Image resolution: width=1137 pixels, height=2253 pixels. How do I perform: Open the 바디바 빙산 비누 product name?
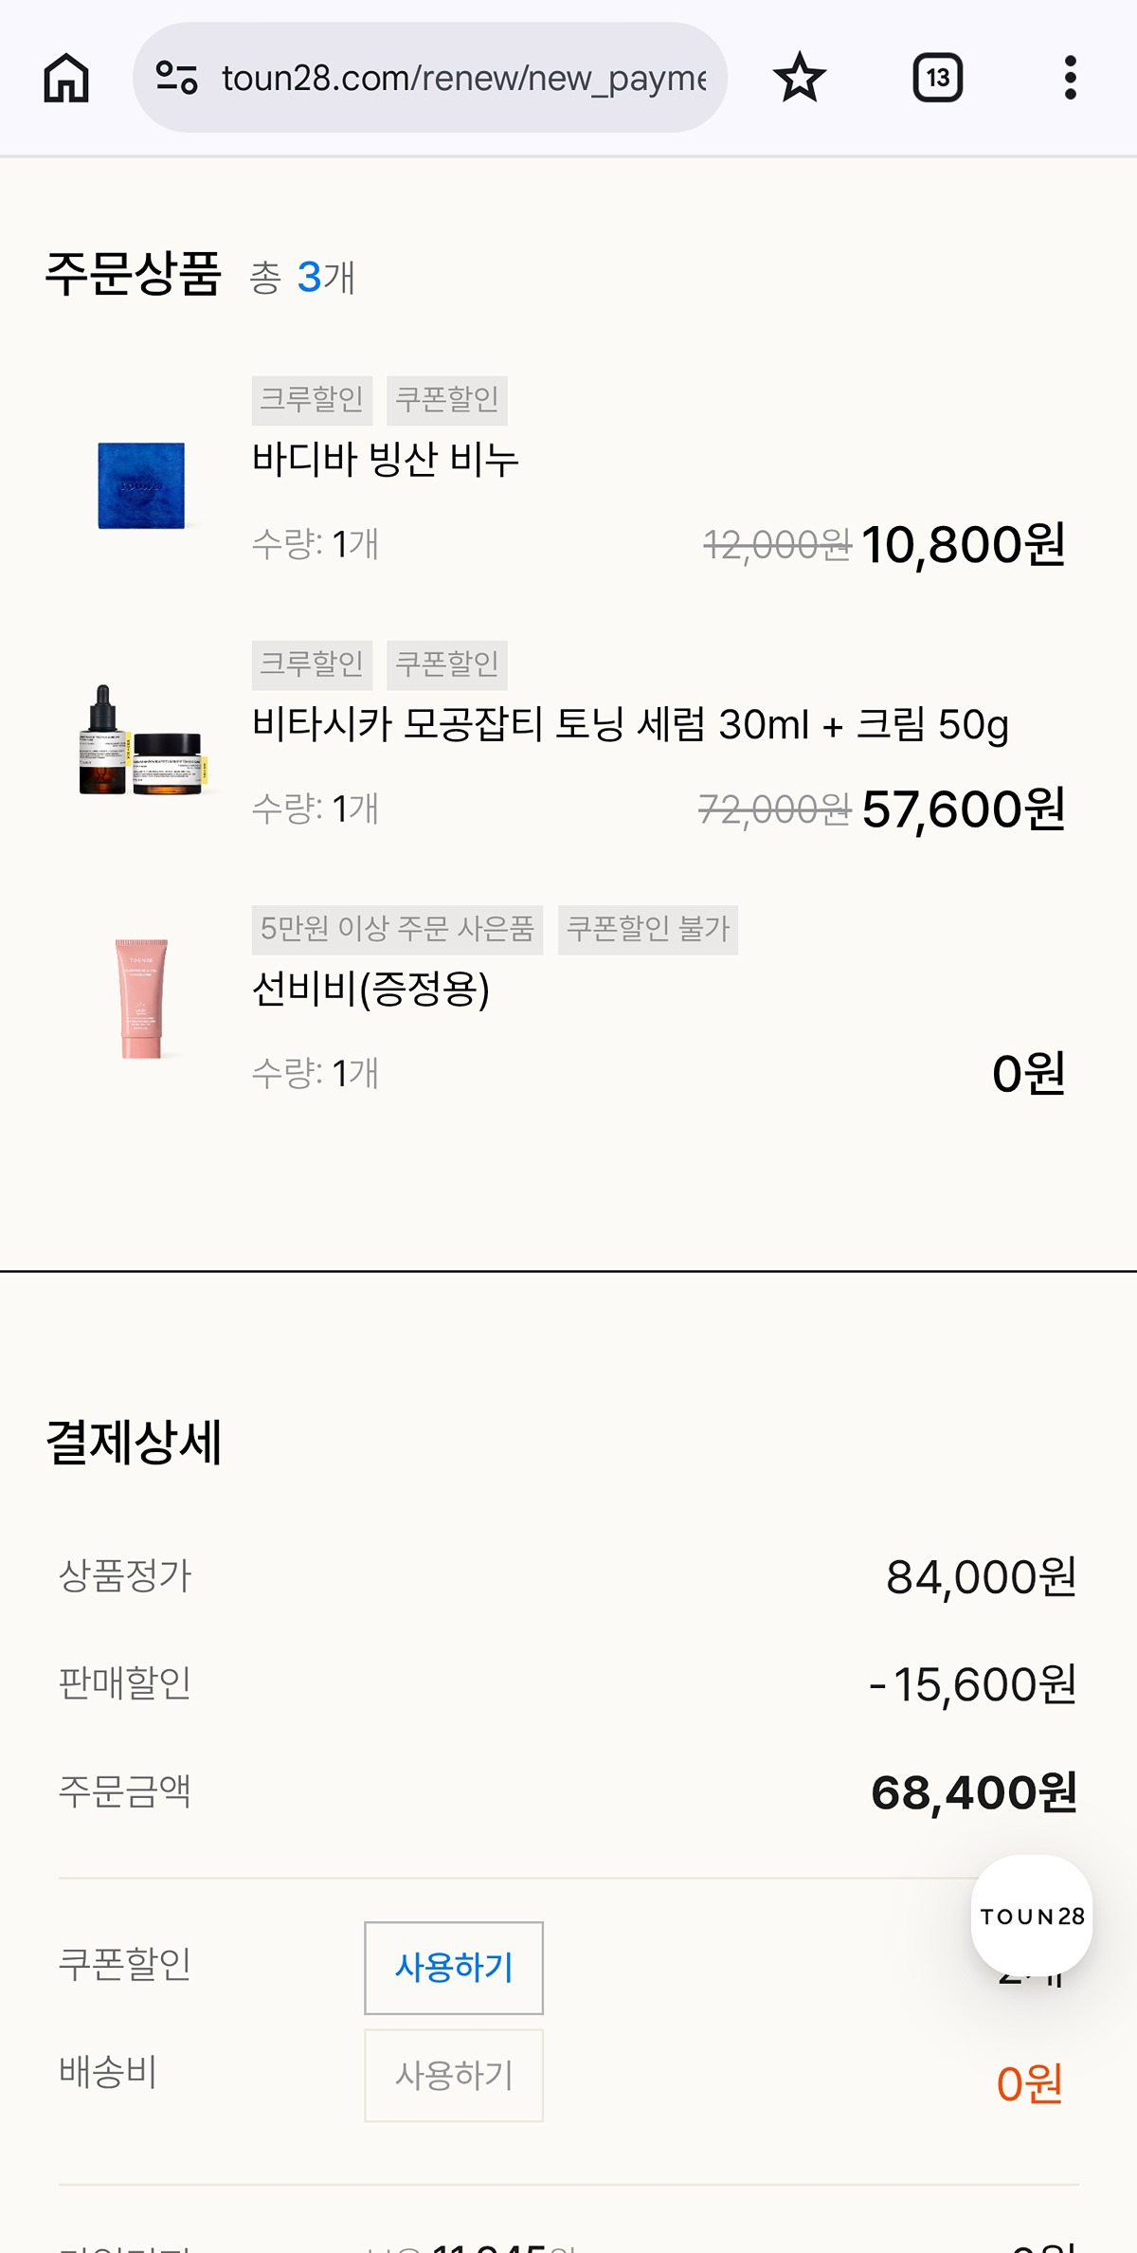point(385,460)
